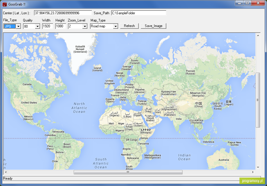Click the Japan label on map

pyautogui.click(x=229, y=103)
